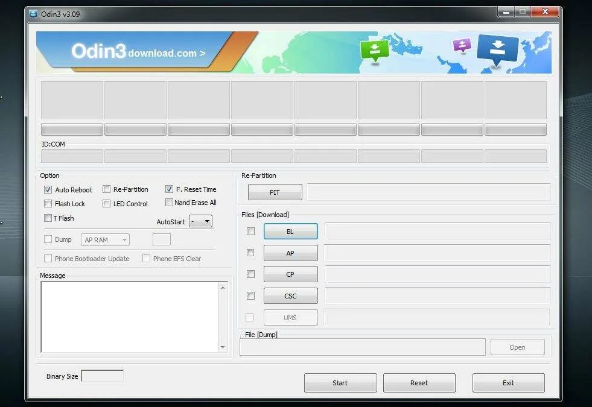This screenshot has width=592, height=407.
Task: Click the first ID:COM port slot
Action: (x=72, y=156)
